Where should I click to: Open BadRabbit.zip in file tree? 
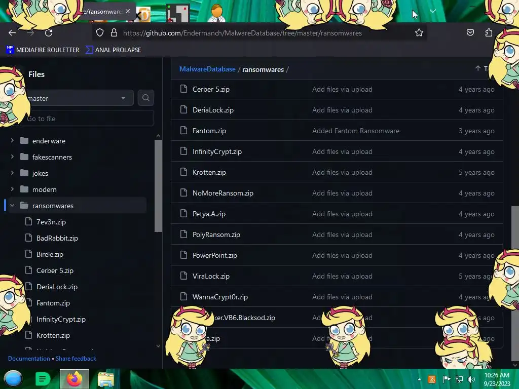[57, 238]
